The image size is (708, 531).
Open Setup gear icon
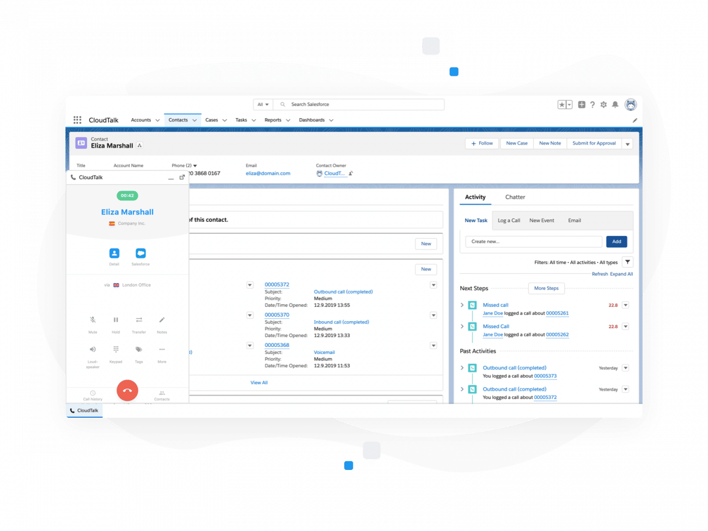[603, 105]
